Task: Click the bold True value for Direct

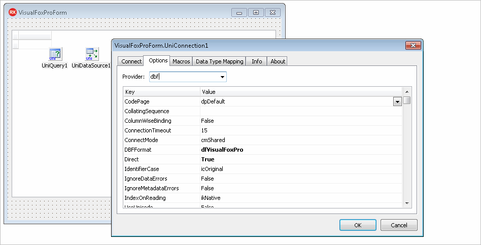Action: tap(301, 159)
